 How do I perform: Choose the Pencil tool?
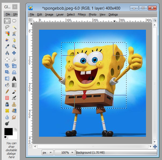click(7, 92)
